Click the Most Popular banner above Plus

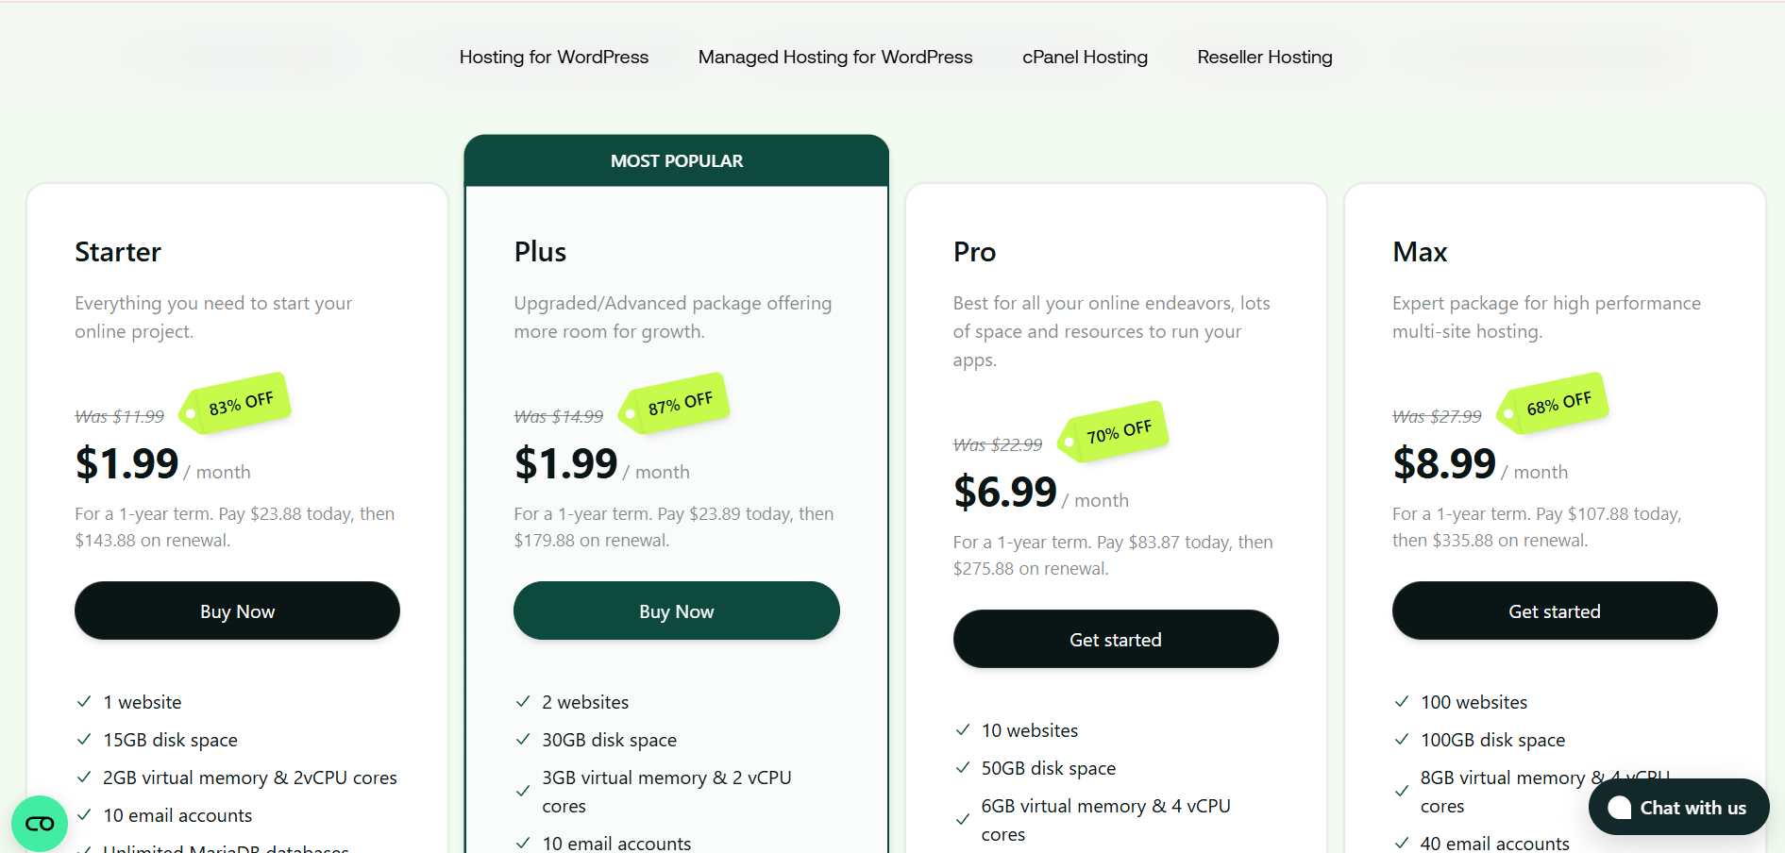point(677,160)
